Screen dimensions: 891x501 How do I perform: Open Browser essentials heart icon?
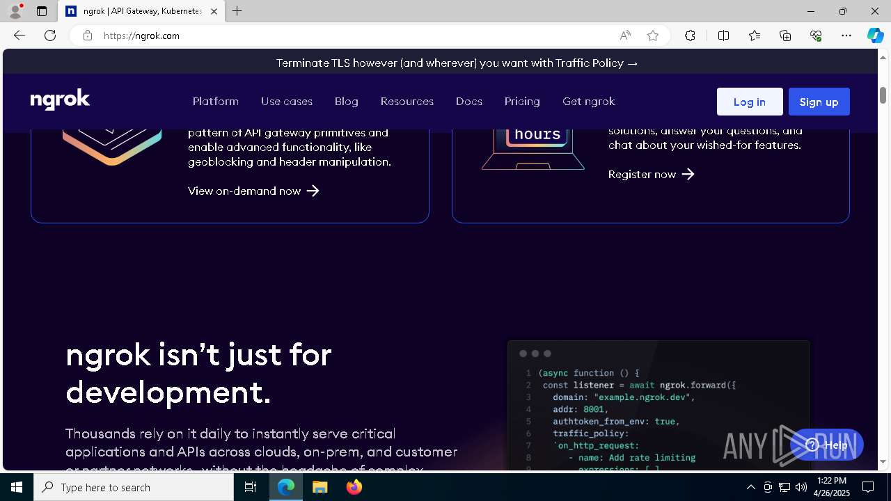[x=816, y=35]
